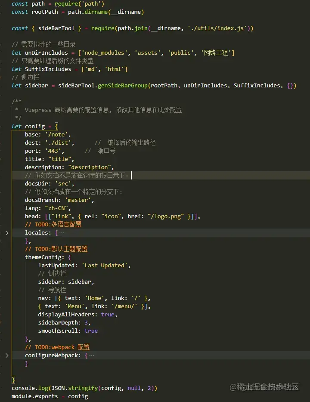This screenshot has width=310, height=402.
Task: Click the 'public' string
Action: pyautogui.click(x=180, y=53)
